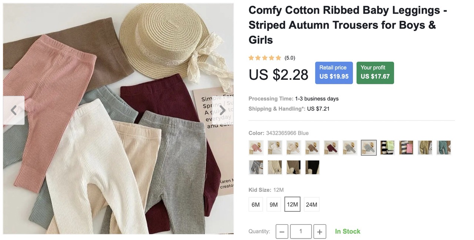Click the Your profit US $17.67 badge
Viewport: 474px width, 240px height.
coord(375,73)
